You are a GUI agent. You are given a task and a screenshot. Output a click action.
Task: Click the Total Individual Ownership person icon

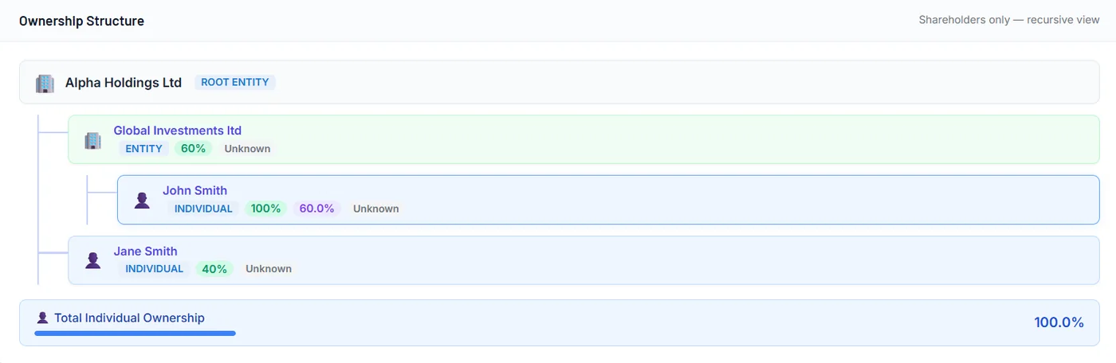coord(42,318)
